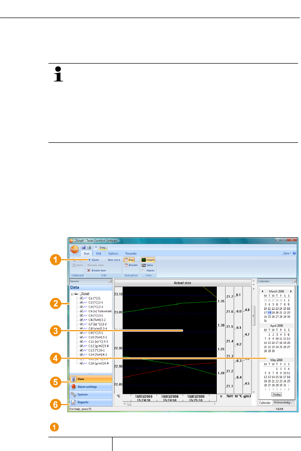Switch to the Options ribbon tab
Screen dimensions: 301x451
pos(114,254)
